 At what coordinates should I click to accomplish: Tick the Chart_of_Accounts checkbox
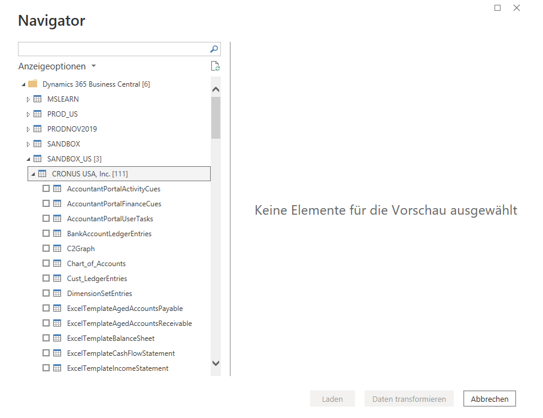click(46, 263)
